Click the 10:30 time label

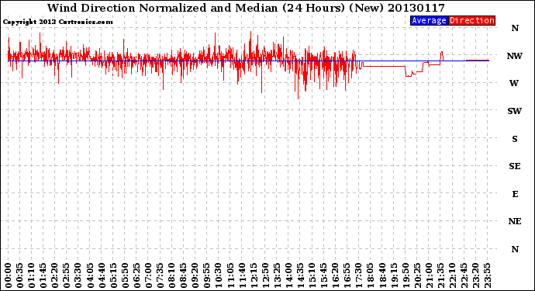[219, 275]
